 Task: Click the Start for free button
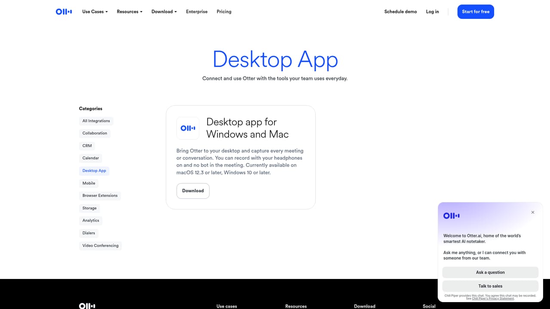tap(476, 12)
